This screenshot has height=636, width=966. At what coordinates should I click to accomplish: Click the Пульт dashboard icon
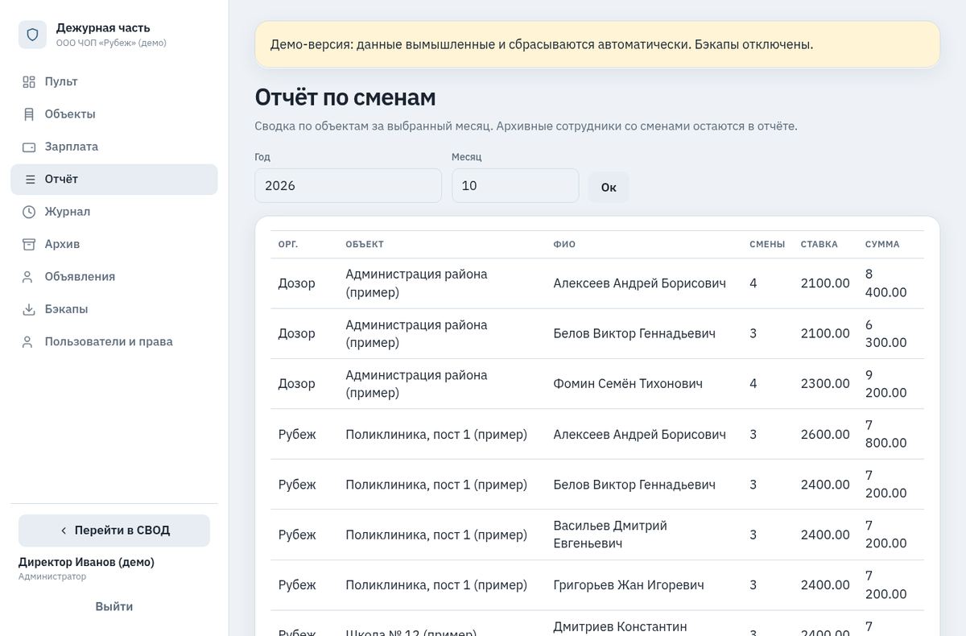click(29, 82)
